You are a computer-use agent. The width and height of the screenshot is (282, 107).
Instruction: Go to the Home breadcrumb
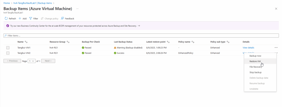[x=7, y=3]
